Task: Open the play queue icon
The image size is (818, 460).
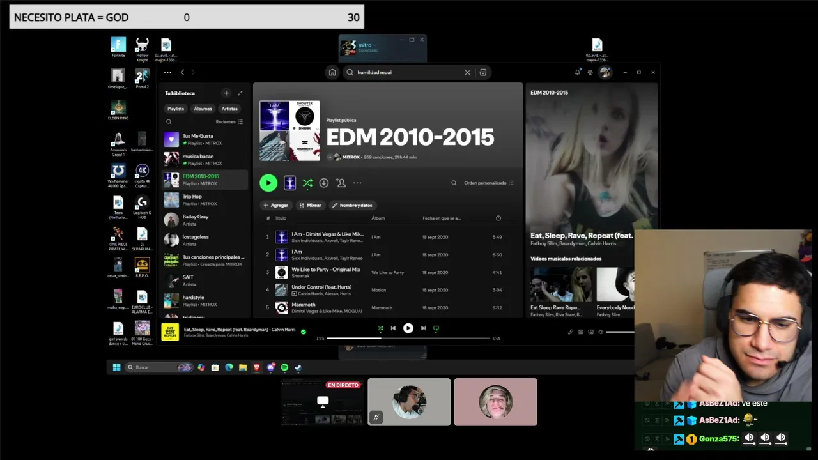Action: pyautogui.click(x=580, y=332)
